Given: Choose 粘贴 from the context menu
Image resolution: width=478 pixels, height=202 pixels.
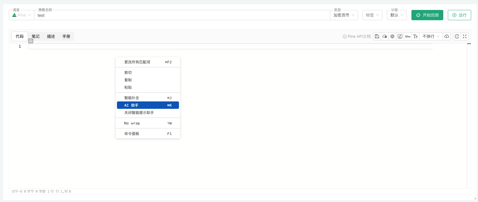Looking at the screenshot, I should [x=148, y=87].
